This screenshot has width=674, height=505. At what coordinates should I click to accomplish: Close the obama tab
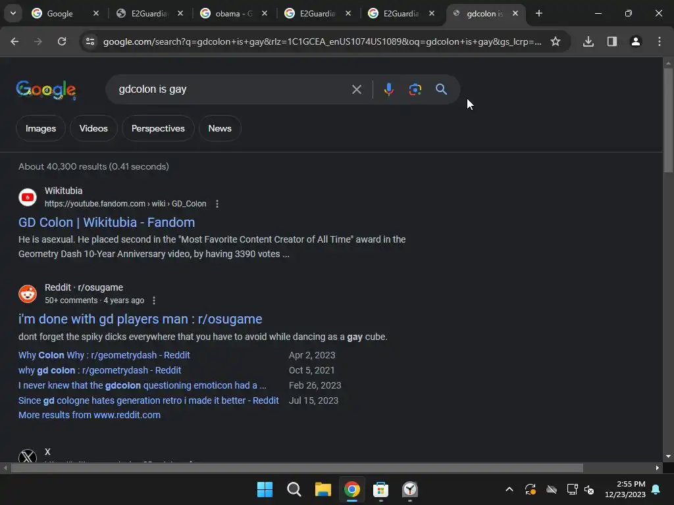click(x=265, y=13)
